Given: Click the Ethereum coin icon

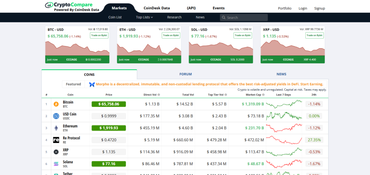Looking at the screenshot, I should pyautogui.click(x=56, y=128).
